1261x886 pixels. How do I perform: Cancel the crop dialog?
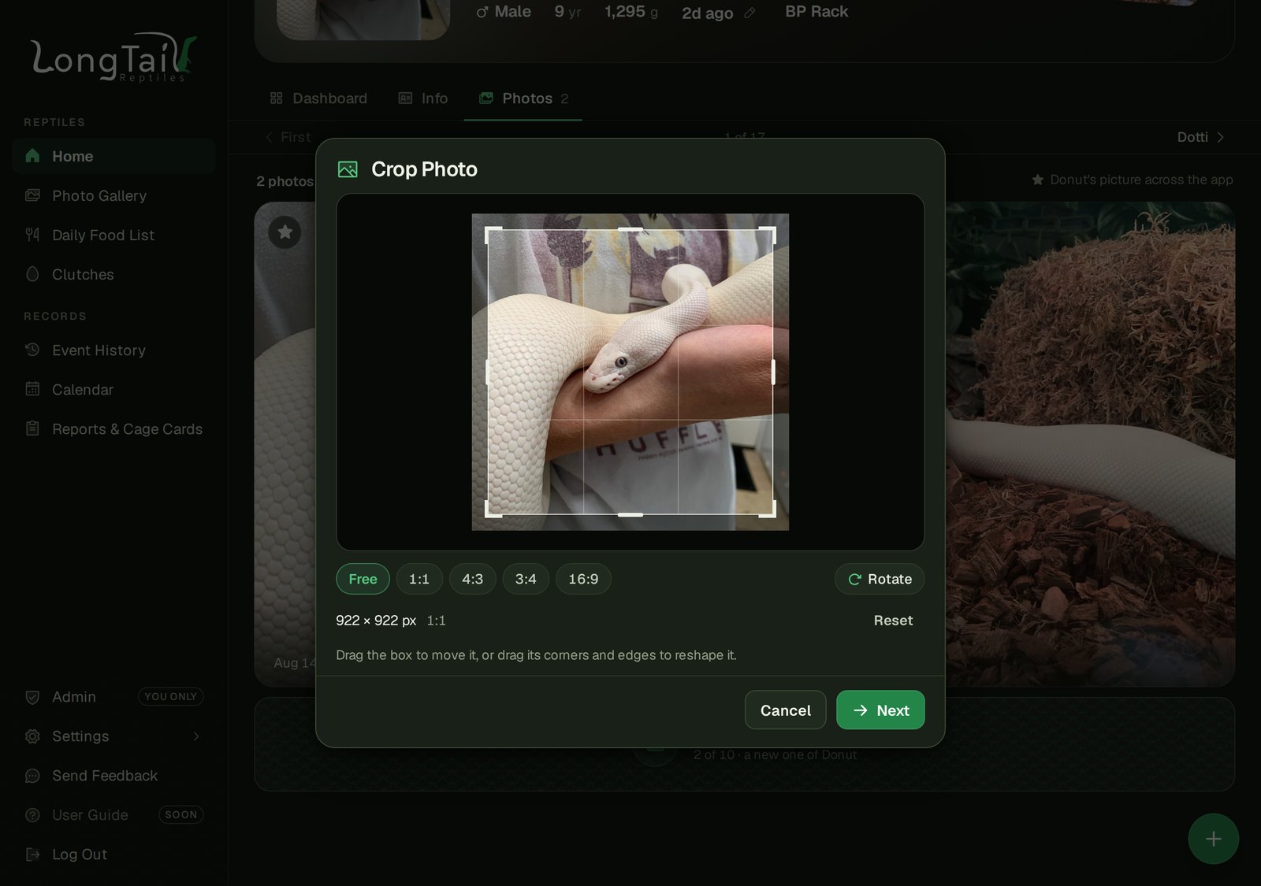[785, 710]
